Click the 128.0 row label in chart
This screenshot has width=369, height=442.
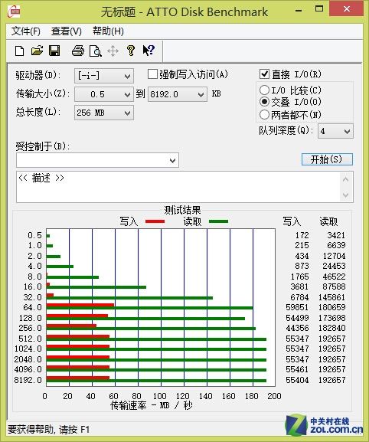[x=31, y=318]
